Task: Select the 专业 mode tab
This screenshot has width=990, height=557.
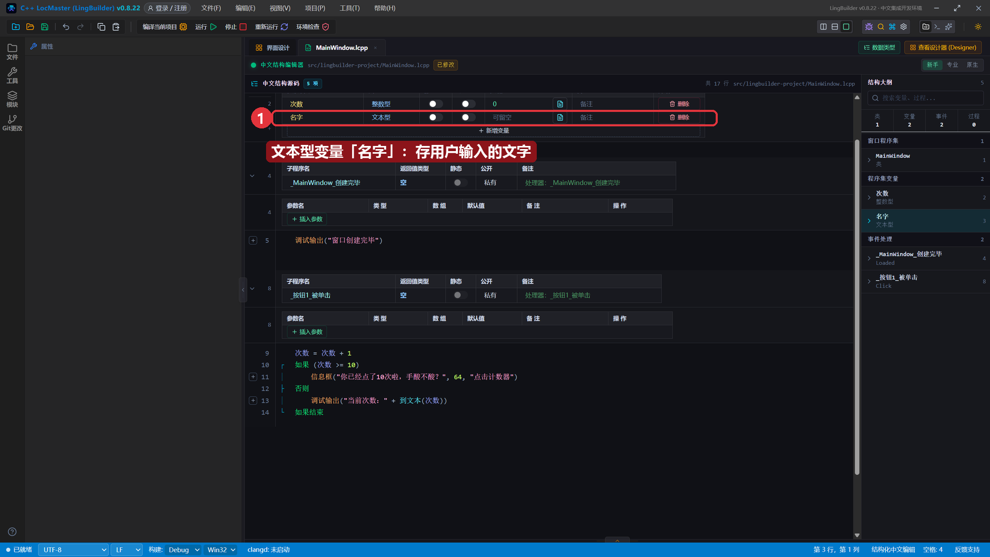Action: coord(952,65)
